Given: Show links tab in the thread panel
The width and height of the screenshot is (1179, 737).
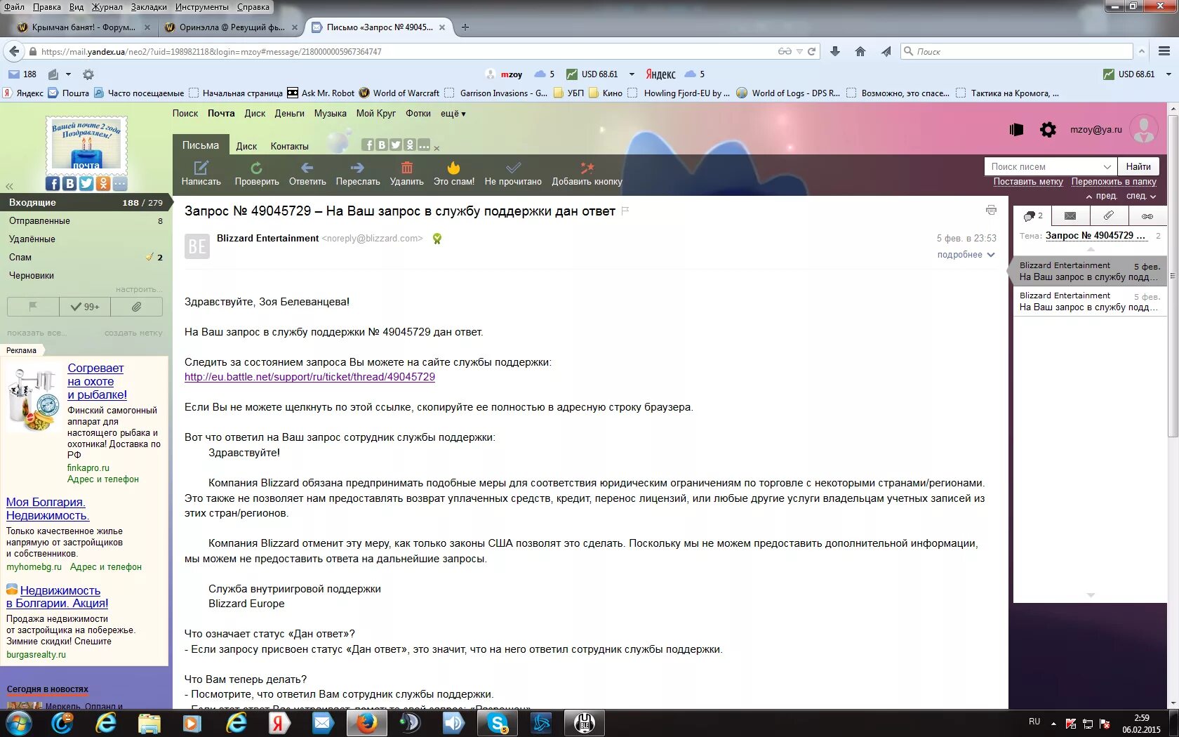Looking at the screenshot, I should (x=1147, y=215).
